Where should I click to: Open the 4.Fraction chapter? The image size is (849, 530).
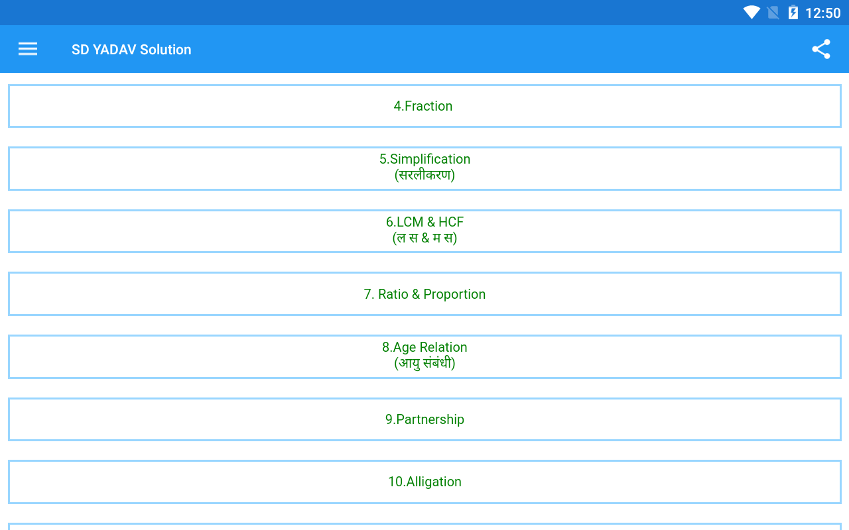(x=424, y=106)
